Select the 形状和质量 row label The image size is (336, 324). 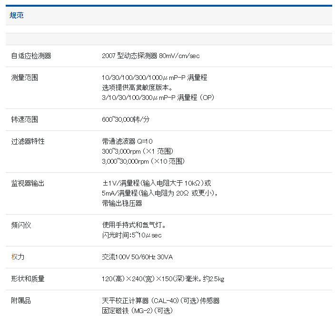click(x=28, y=279)
